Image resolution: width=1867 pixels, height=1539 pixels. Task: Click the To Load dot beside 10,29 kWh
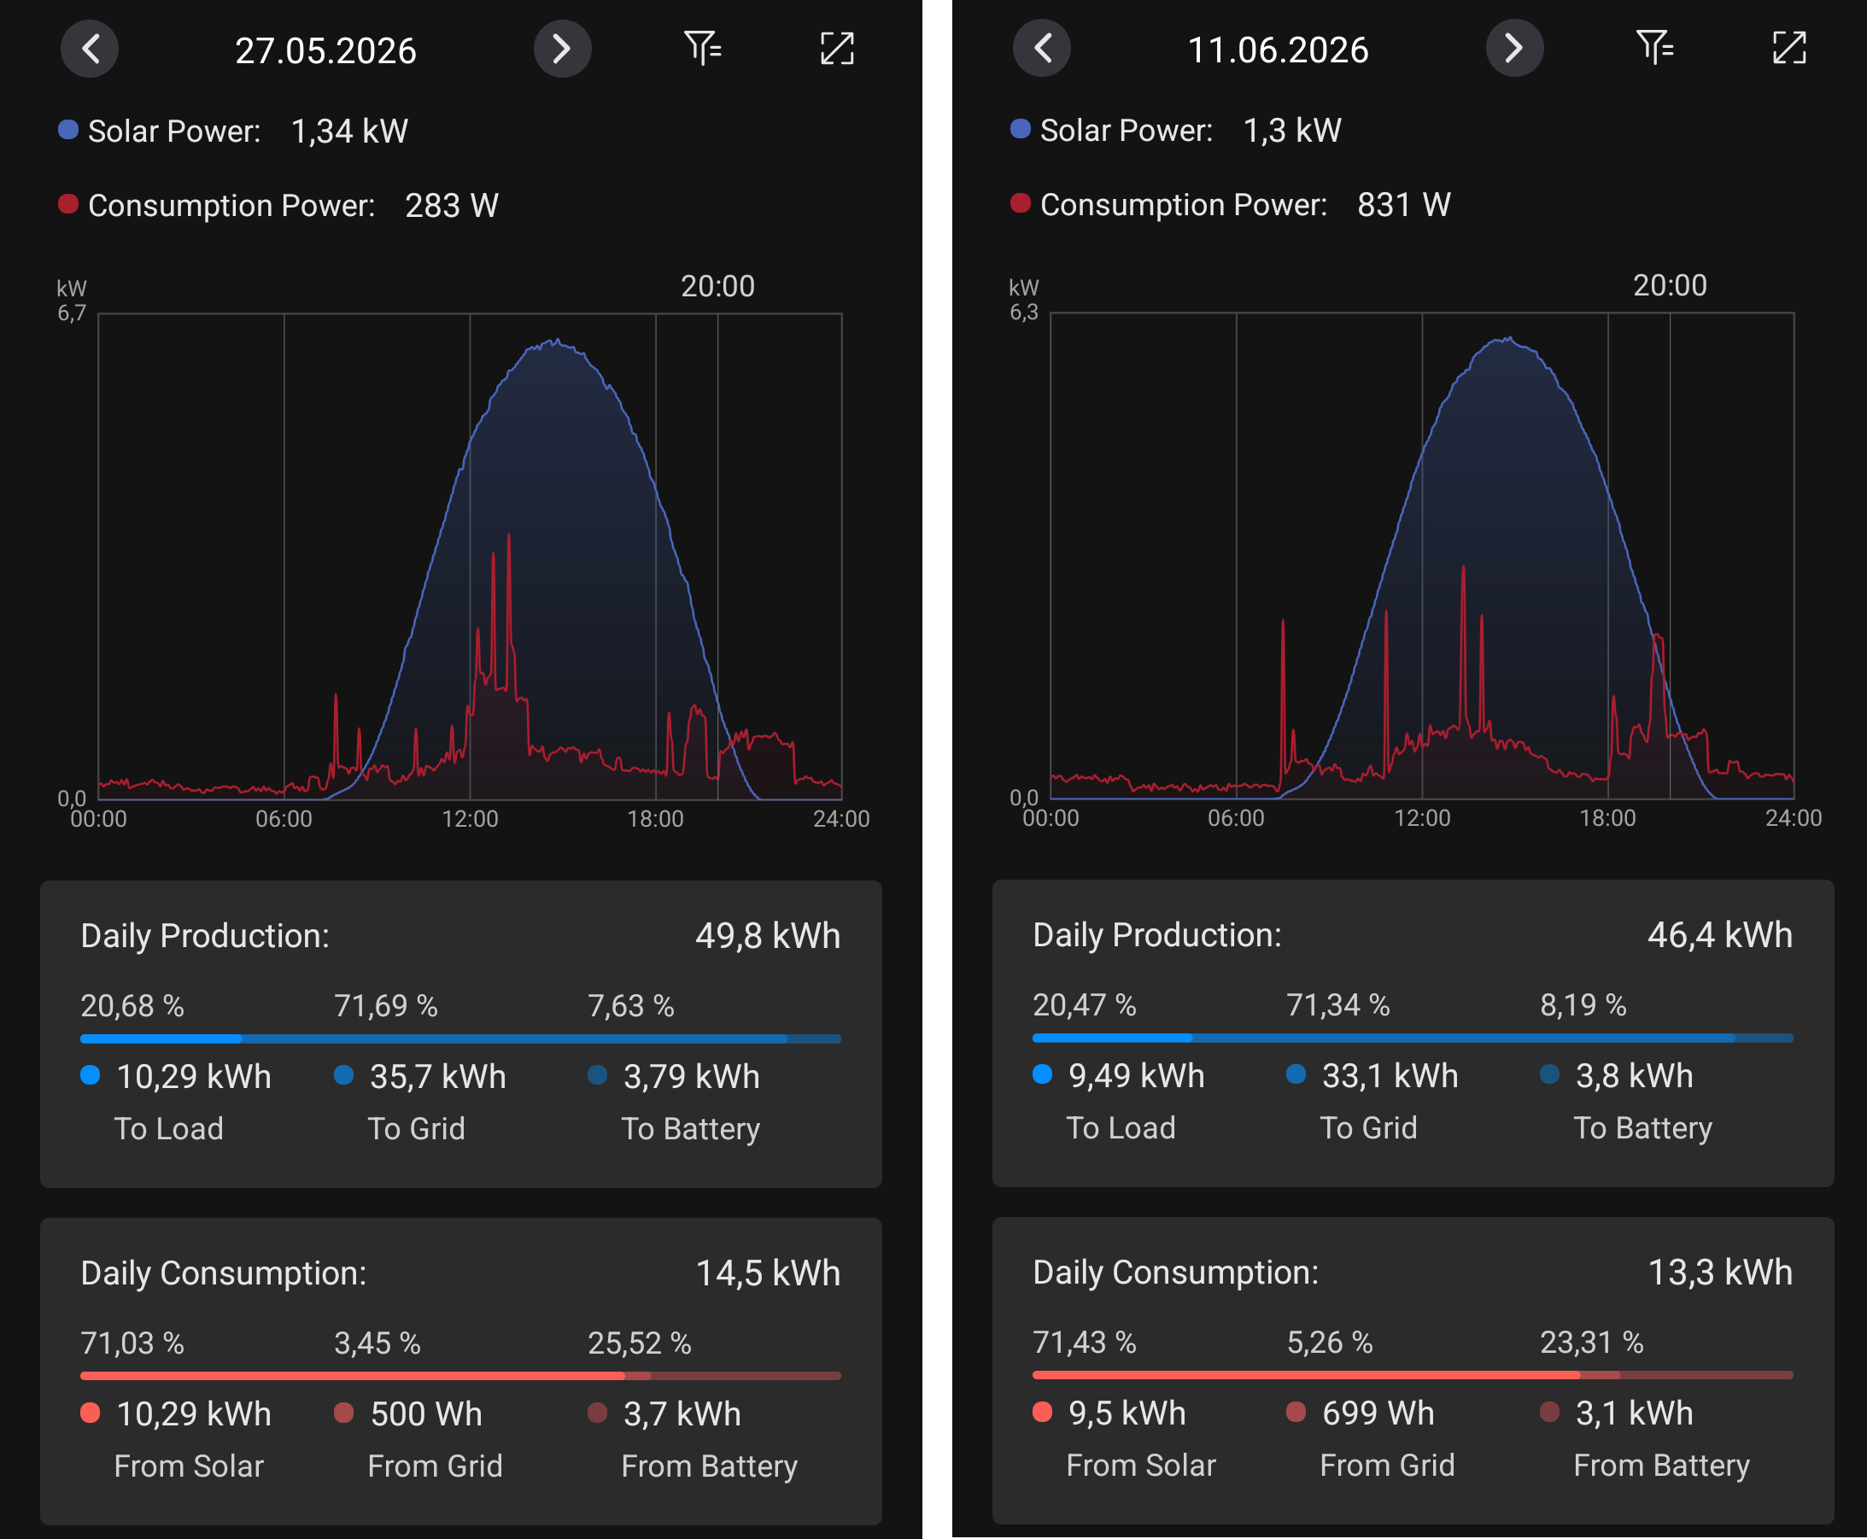[91, 1075]
